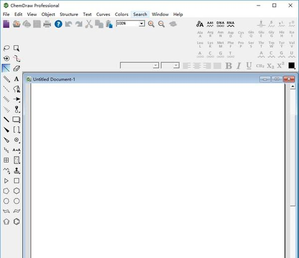
Task: Open the Curves menu
Action: pyautogui.click(x=103, y=14)
